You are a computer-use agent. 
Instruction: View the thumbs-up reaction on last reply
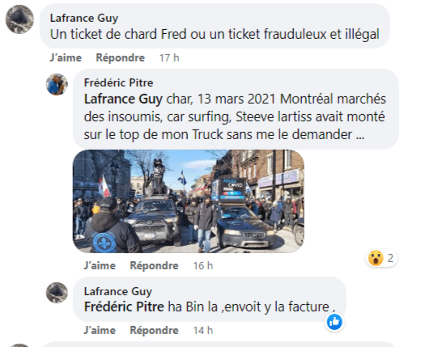[334, 322]
